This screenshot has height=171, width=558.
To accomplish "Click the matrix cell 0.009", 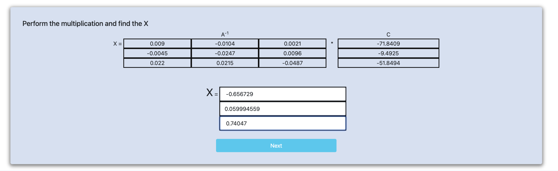I will tap(157, 44).
